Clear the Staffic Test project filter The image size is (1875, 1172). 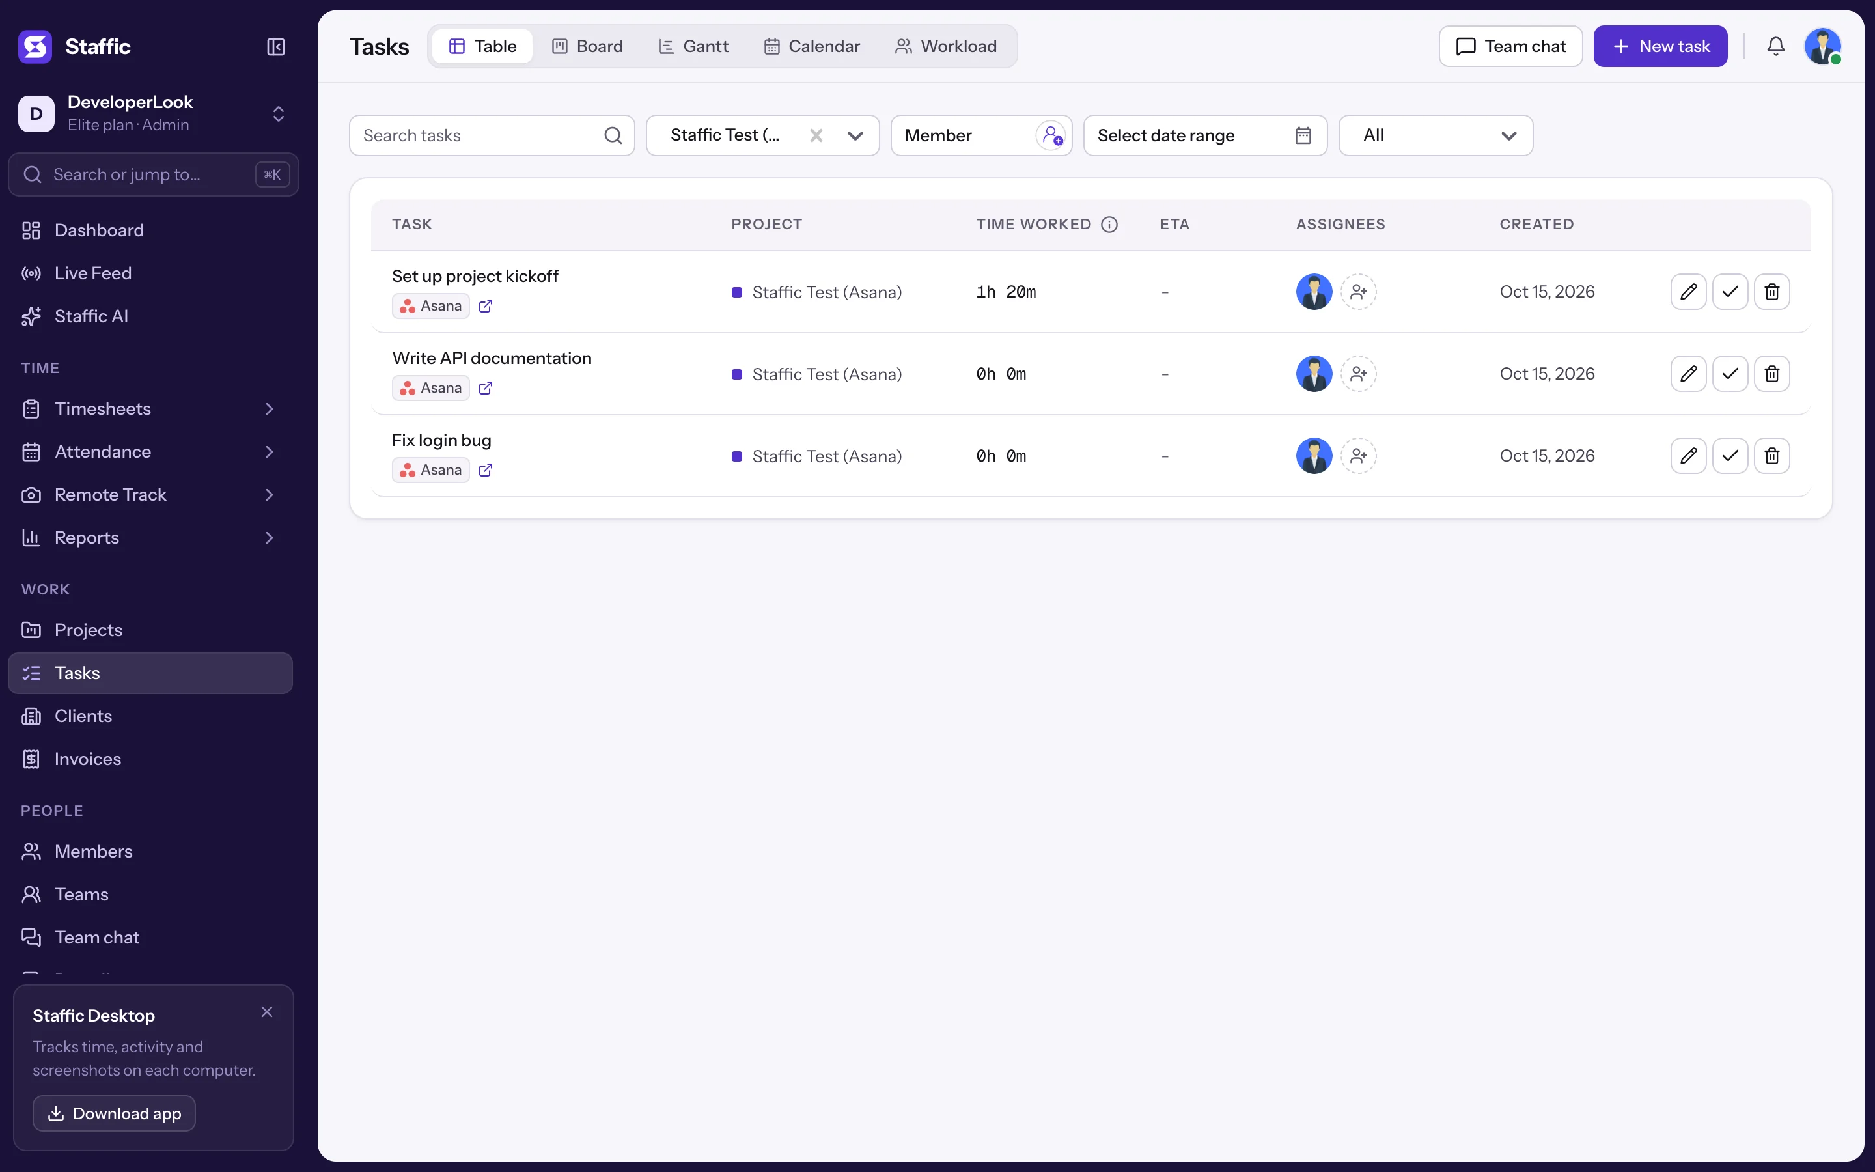pos(816,135)
